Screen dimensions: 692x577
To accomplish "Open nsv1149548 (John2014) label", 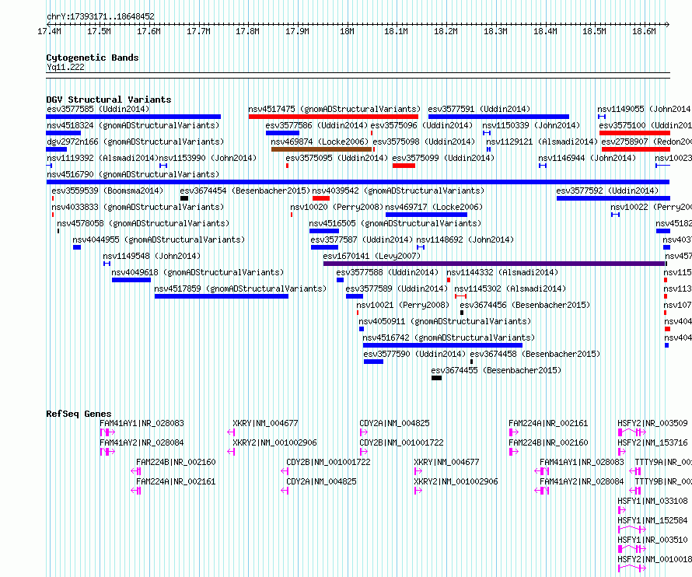I will [x=152, y=256].
